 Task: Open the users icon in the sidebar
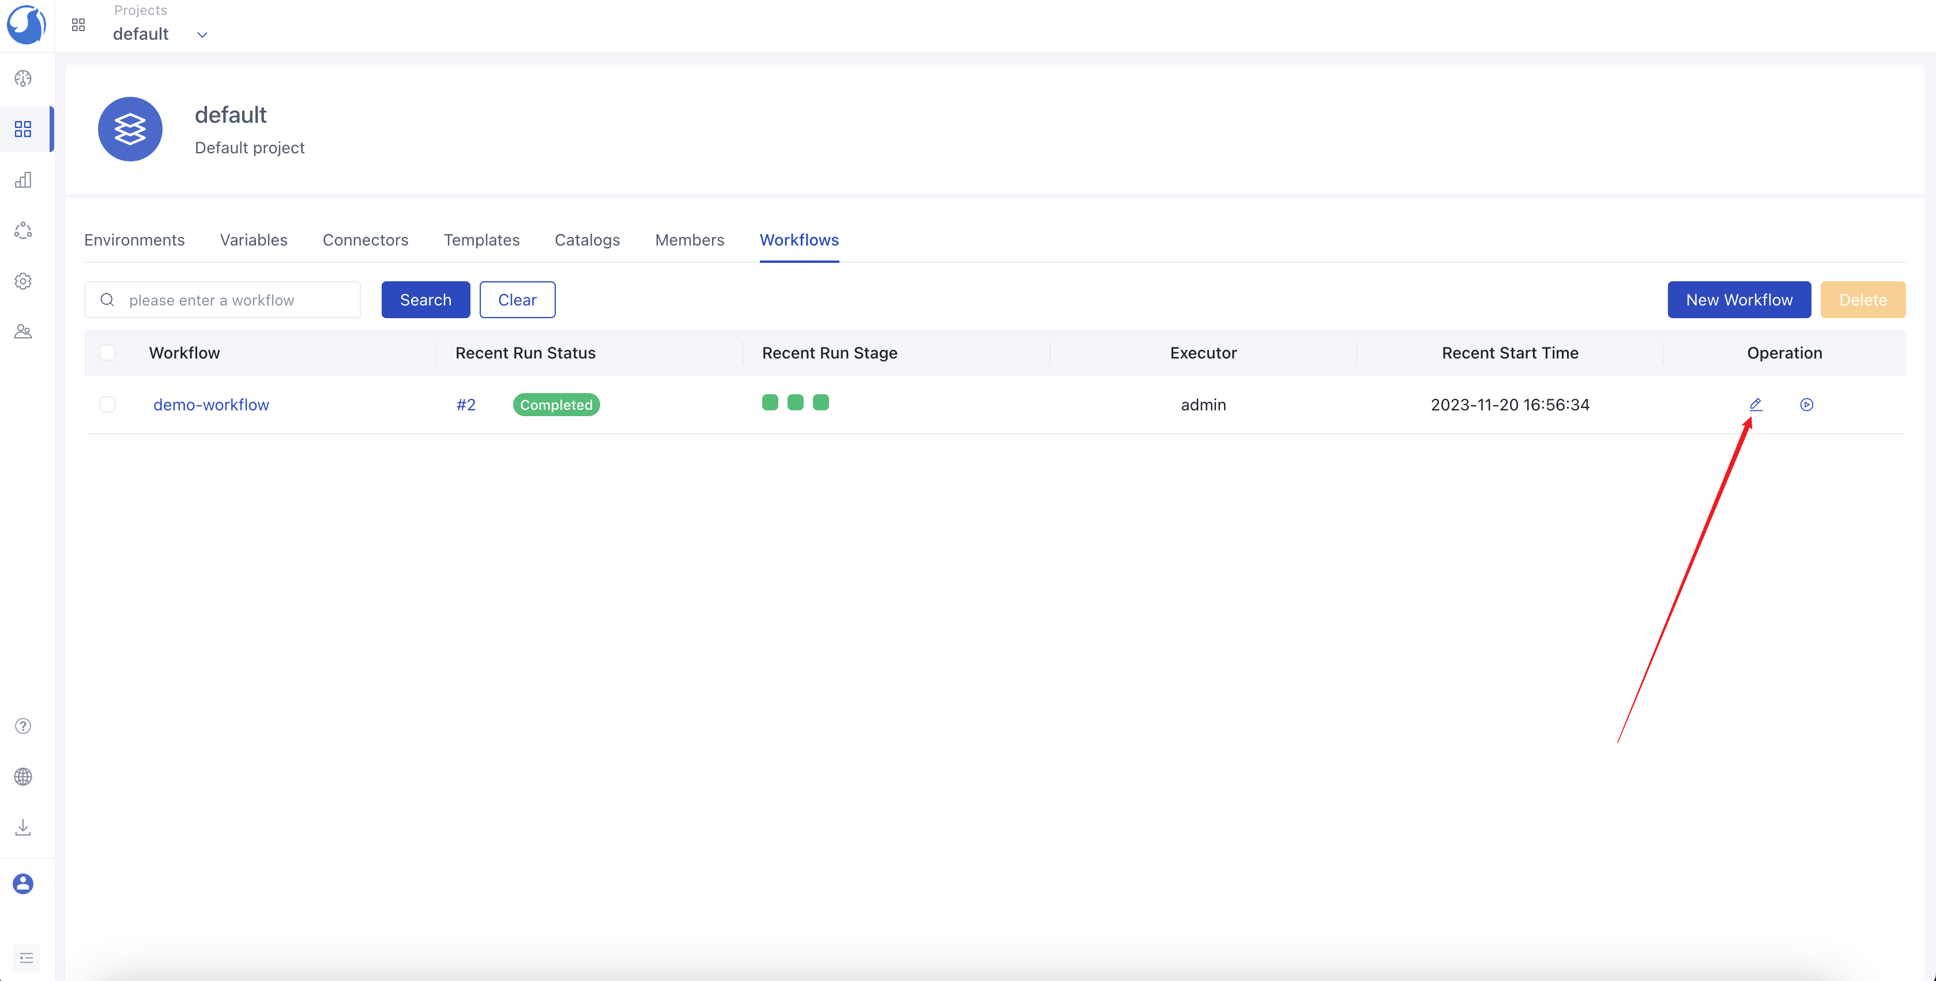click(23, 331)
